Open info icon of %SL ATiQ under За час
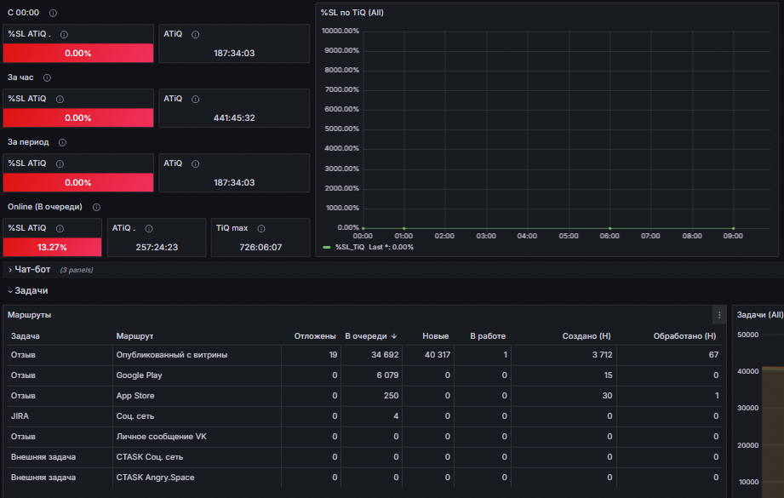 coord(60,99)
